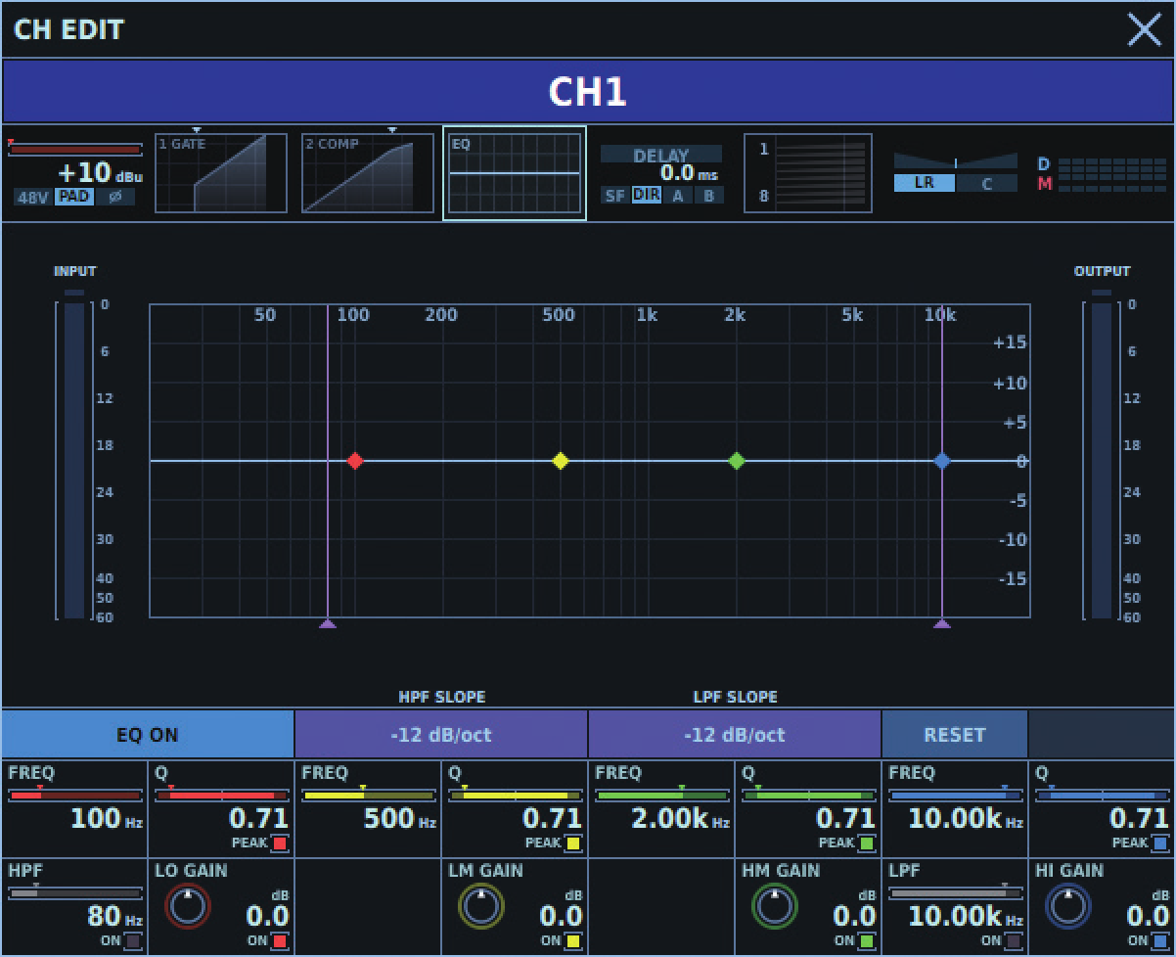Viewport: 1176px width, 957px height.
Task: Click the LO GAIN red knob
Action: click(x=187, y=906)
